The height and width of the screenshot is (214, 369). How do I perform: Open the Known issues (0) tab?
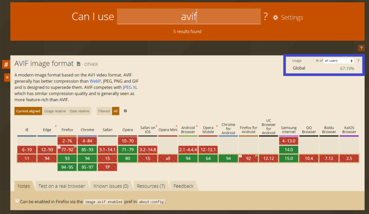click(111, 186)
